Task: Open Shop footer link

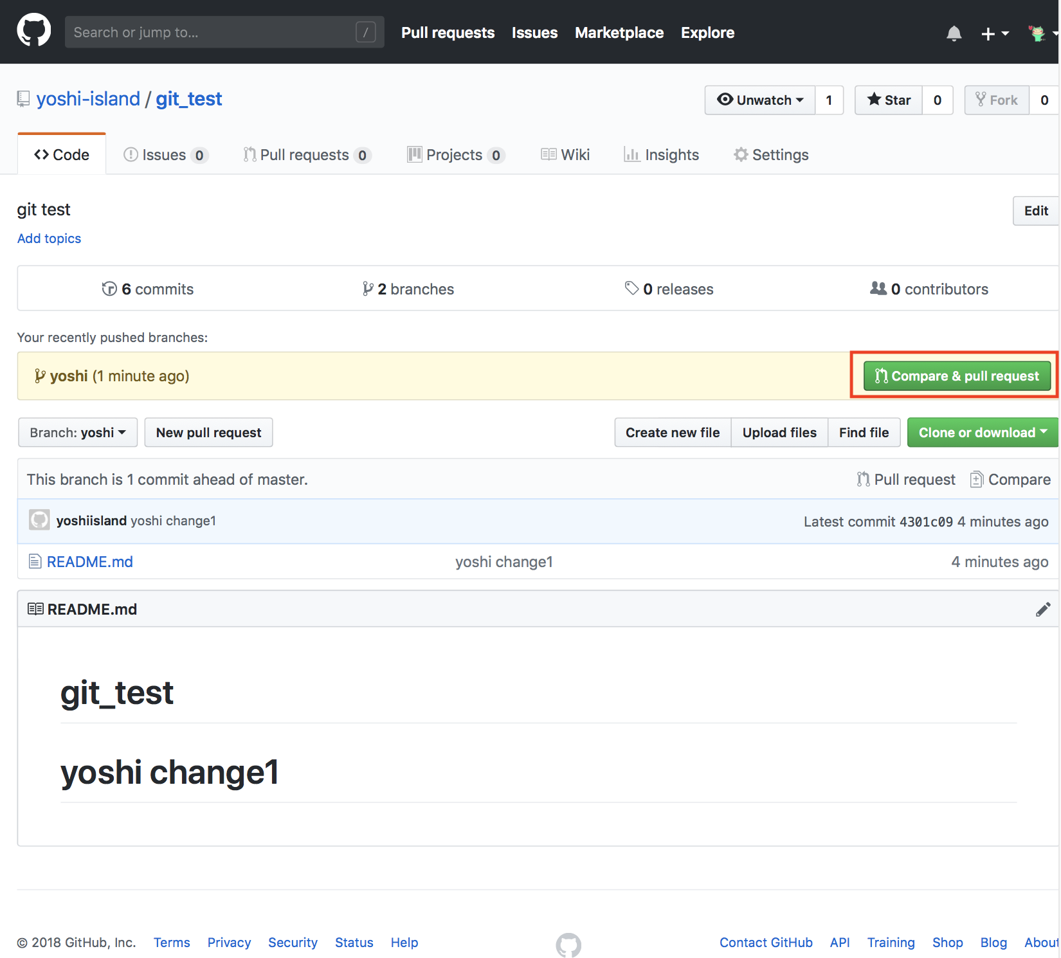Action: point(947,943)
